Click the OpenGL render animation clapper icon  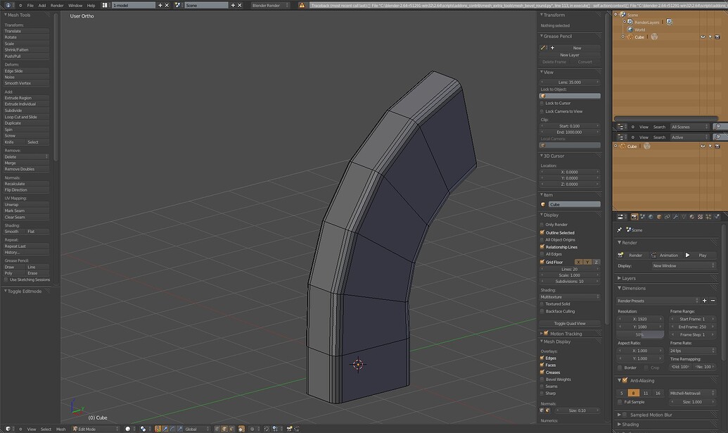(296, 429)
